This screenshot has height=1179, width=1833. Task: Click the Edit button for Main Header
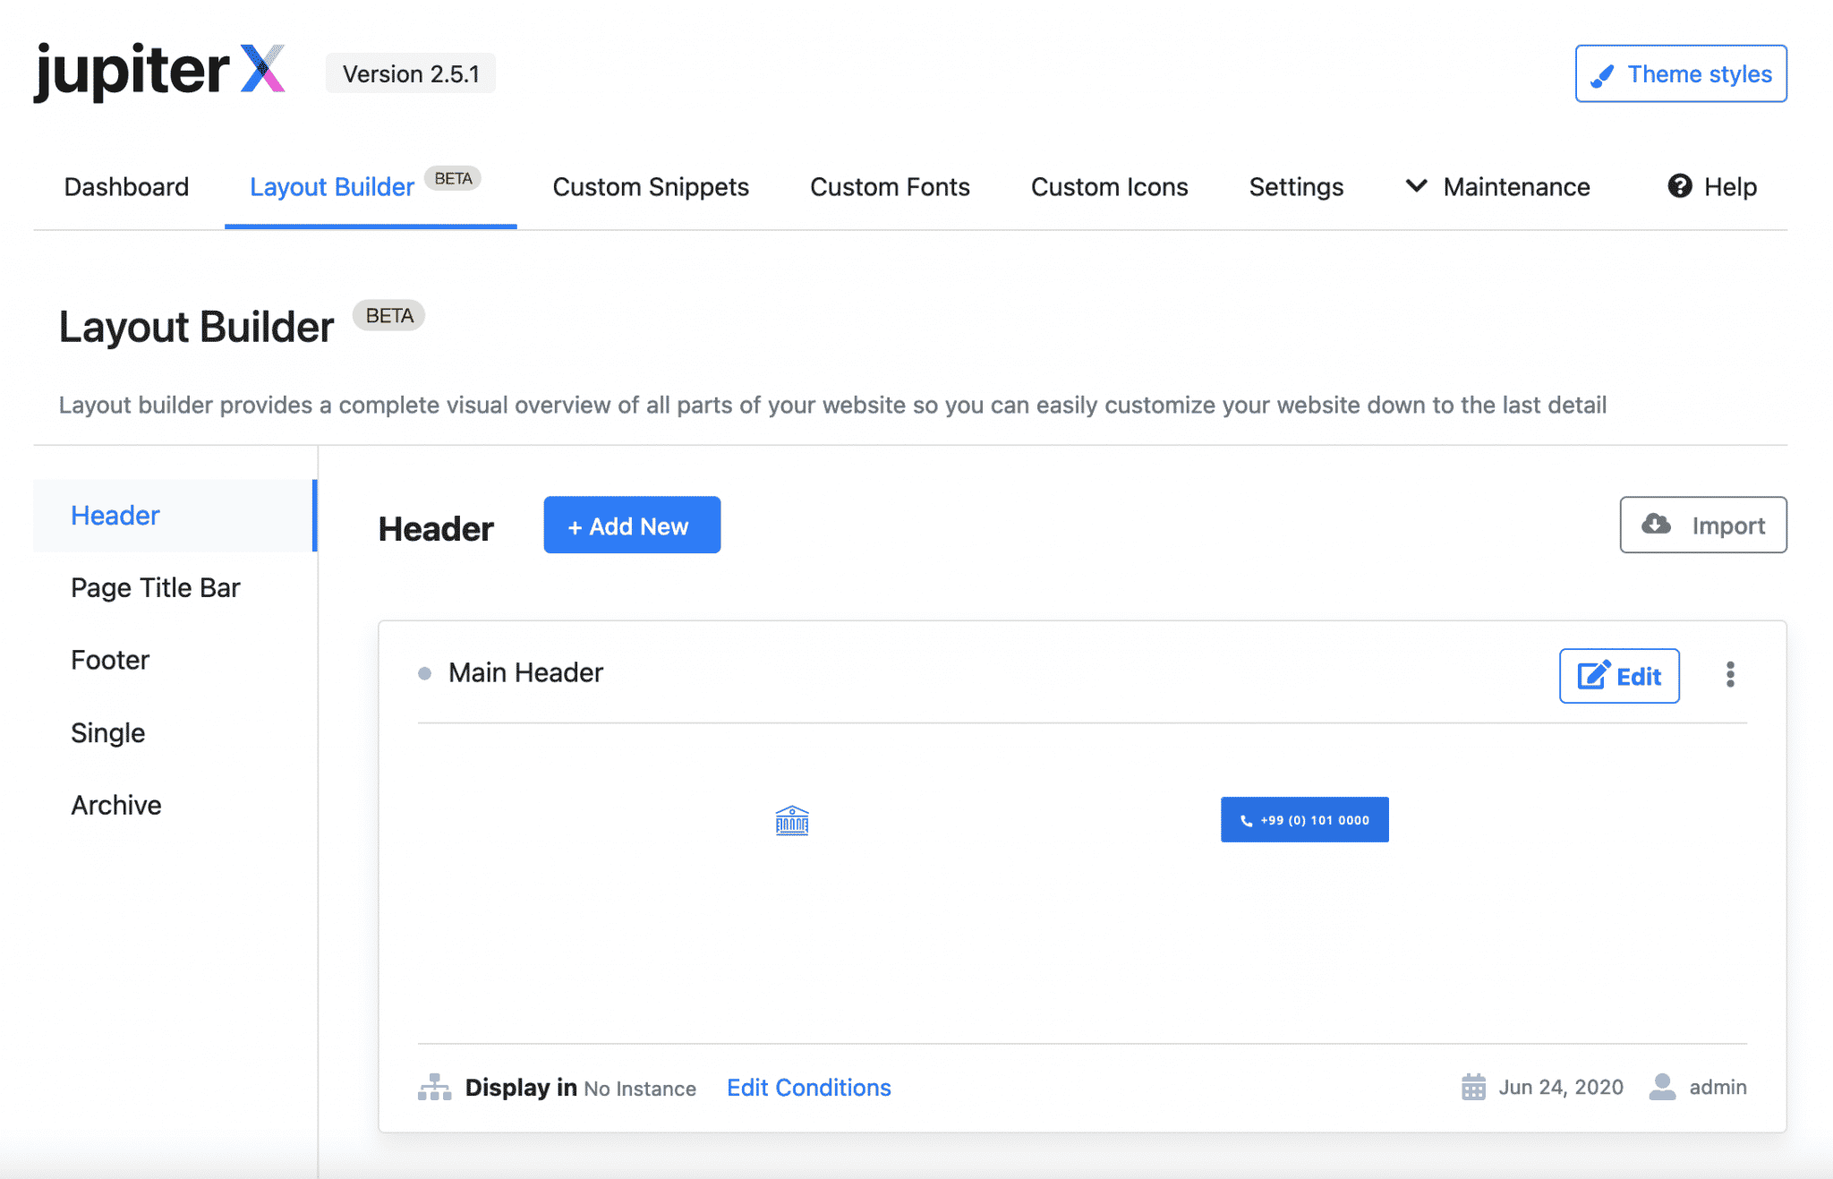point(1618,676)
